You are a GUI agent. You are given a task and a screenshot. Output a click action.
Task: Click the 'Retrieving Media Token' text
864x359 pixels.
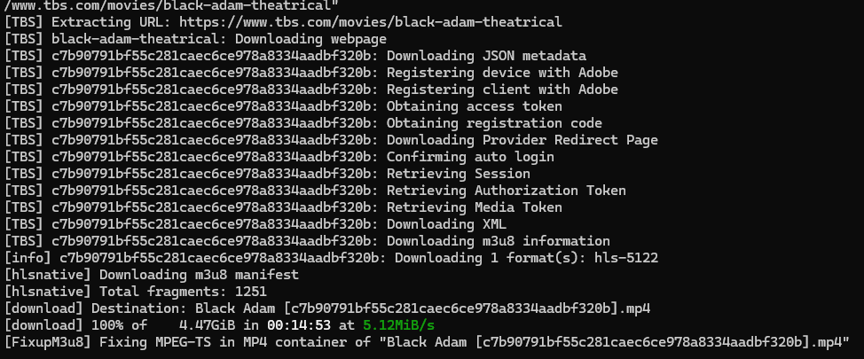point(474,207)
